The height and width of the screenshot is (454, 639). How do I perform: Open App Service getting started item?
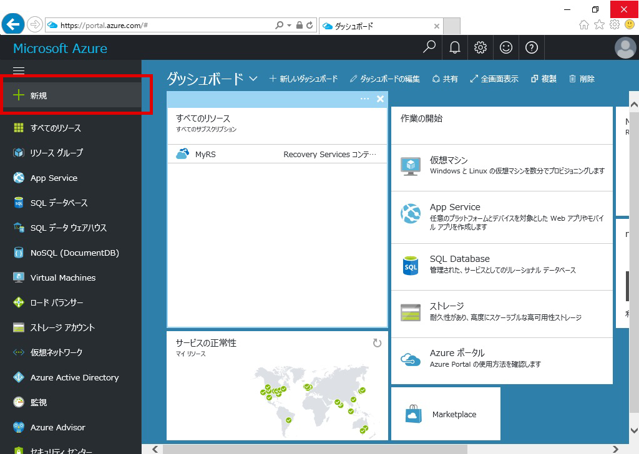coord(502,216)
